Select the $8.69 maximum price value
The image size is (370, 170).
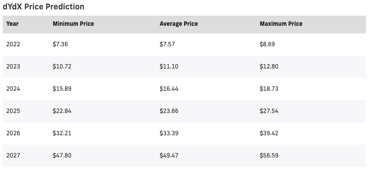click(x=267, y=44)
